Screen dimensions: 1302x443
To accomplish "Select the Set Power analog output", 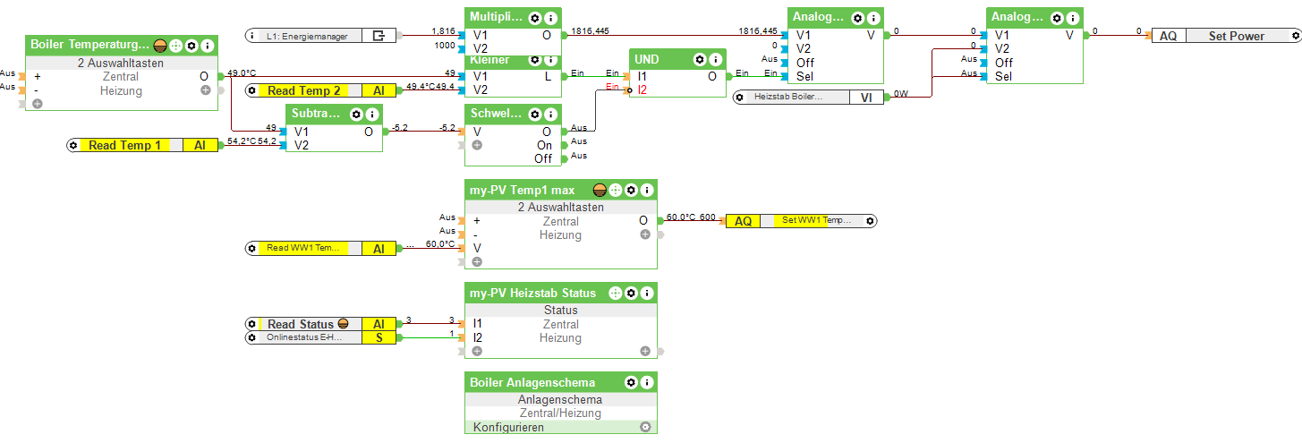I will pos(1226,36).
